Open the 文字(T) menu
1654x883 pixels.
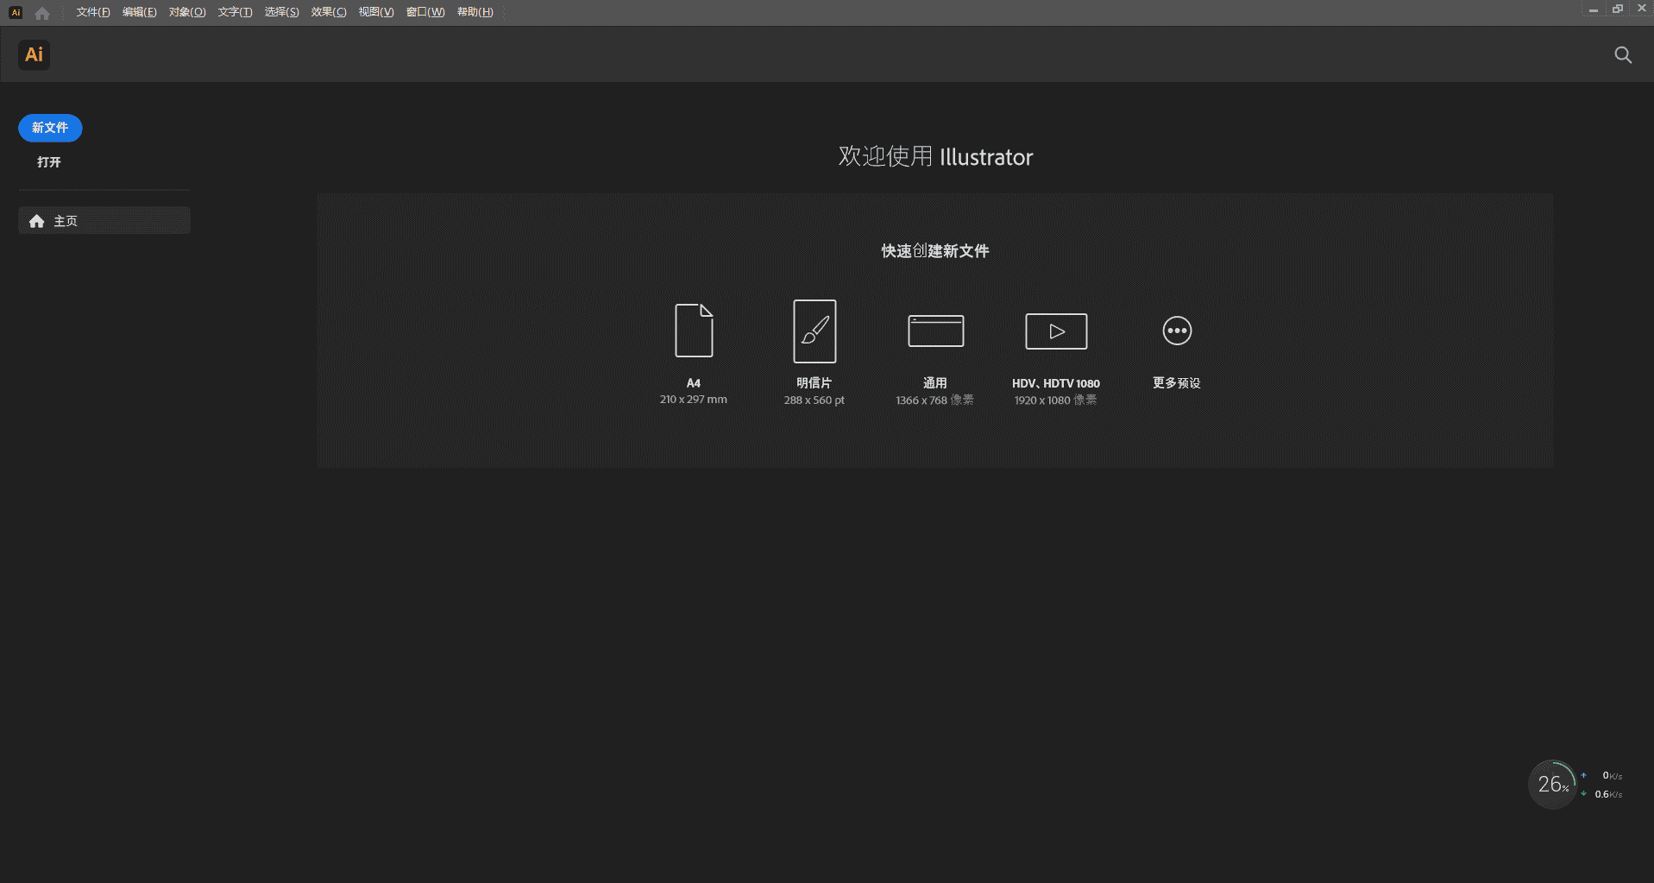point(235,12)
